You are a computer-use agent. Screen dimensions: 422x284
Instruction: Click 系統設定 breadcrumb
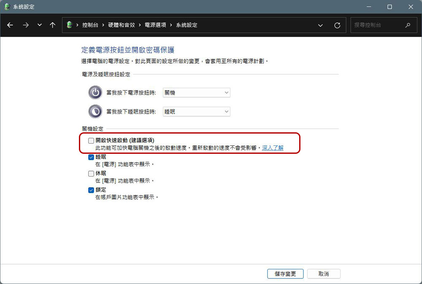(x=187, y=25)
